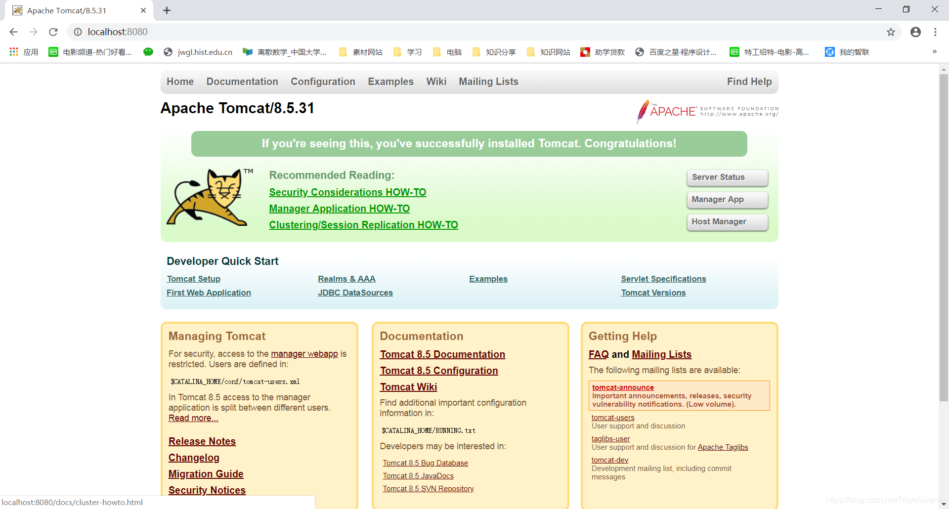The image size is (949, 509).
Task: Open the Changelog link
Action: tap(194, 458)
